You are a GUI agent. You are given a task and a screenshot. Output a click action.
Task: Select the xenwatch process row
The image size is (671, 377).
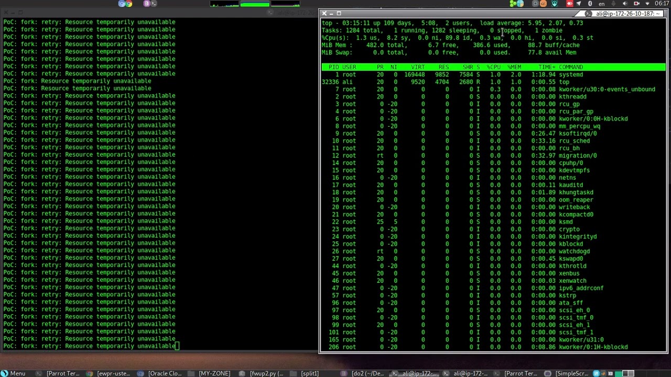493,281
